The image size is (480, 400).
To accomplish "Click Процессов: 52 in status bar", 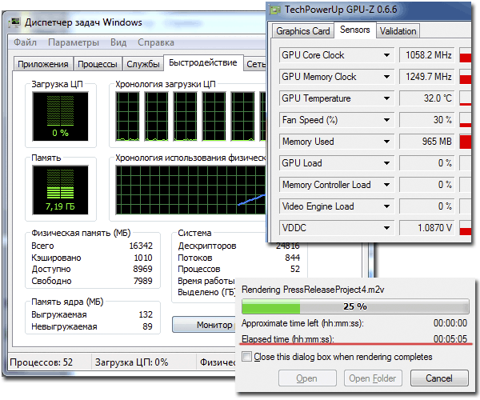I will [x=42, y=362].
